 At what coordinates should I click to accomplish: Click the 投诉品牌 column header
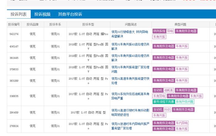(x=32, y=24)
